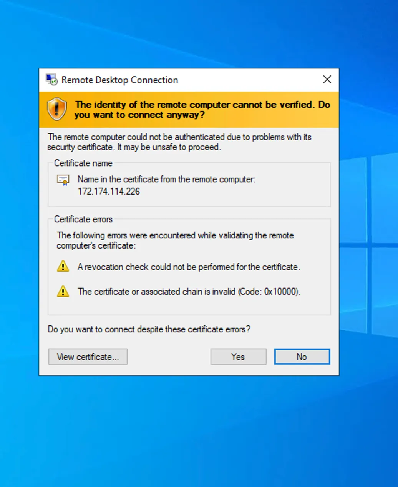This screenshot has width=398, height=487.
Task: Click the Certificate errors group label
Action: pos(83,219)
